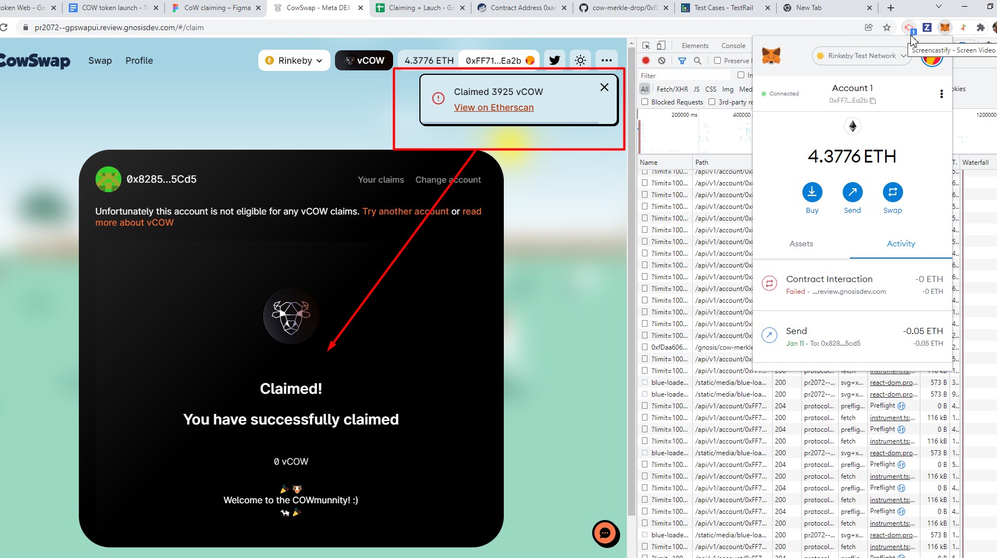Click 'read more about vCOW' link
The image size is (997, 558).
coord(288,217)
